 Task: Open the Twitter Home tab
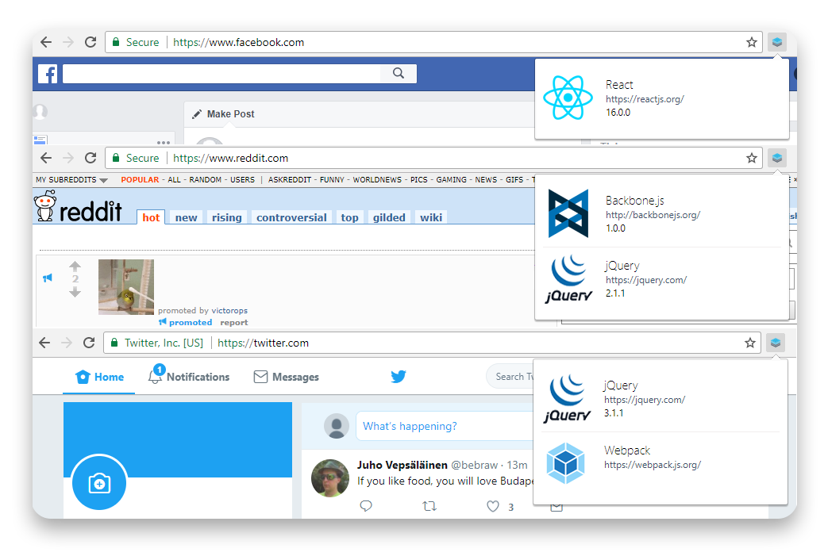pyautogui.click(x=99, y=377)
